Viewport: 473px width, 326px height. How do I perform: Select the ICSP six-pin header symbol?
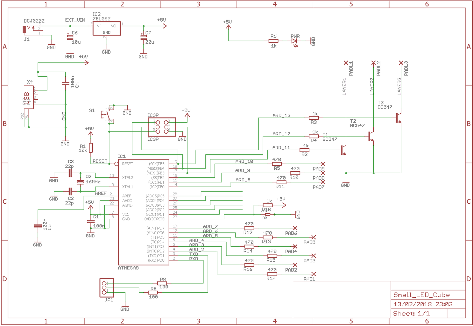coord(162,127)
